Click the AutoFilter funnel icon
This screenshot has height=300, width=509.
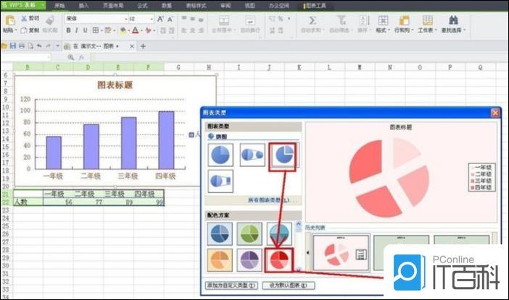(342, 20)
